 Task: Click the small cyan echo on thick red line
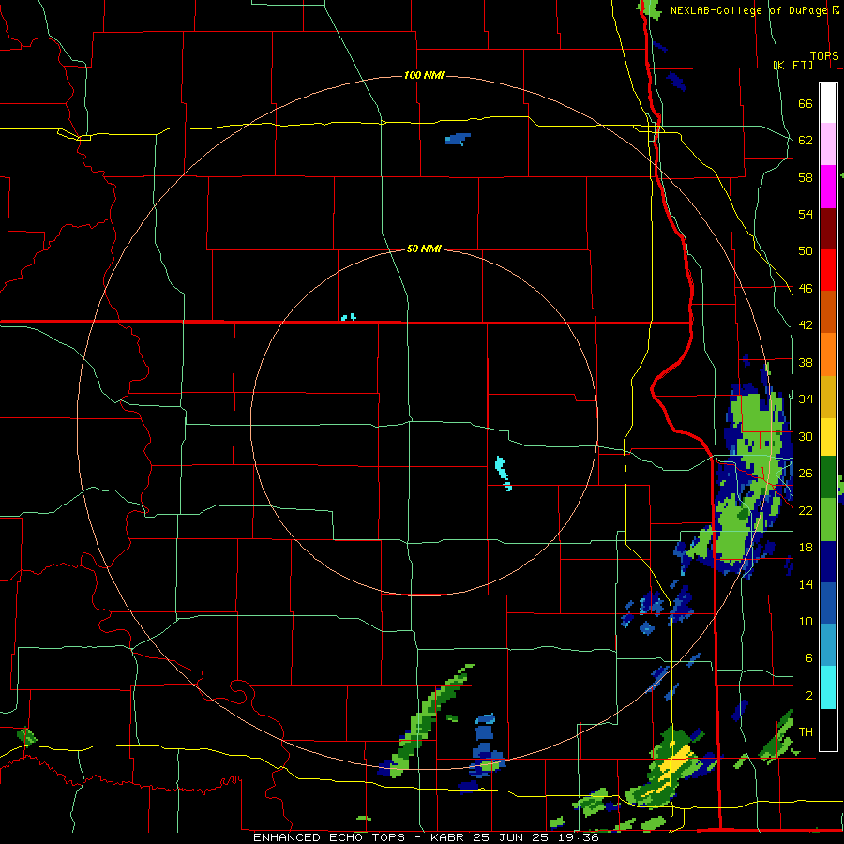coord(349,318)
